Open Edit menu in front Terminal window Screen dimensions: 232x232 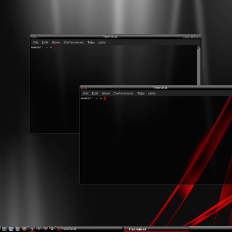click(x=95, y=93)
